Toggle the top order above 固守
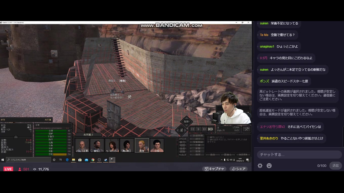The width and height of the screenshot is (344, 193). point(197,136)
